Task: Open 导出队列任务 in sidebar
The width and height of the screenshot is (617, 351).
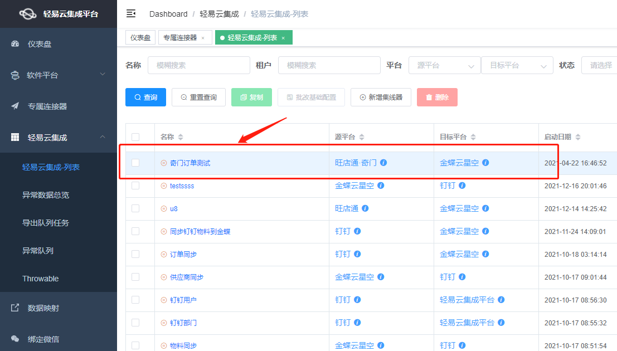Action: point(58,223)
